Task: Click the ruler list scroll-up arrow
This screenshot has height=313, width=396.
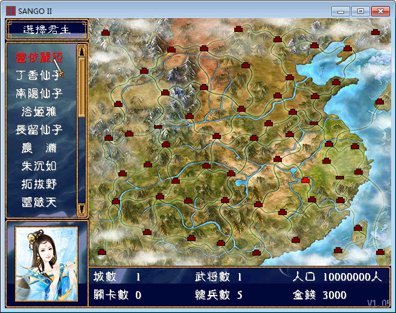Action: 82,51
